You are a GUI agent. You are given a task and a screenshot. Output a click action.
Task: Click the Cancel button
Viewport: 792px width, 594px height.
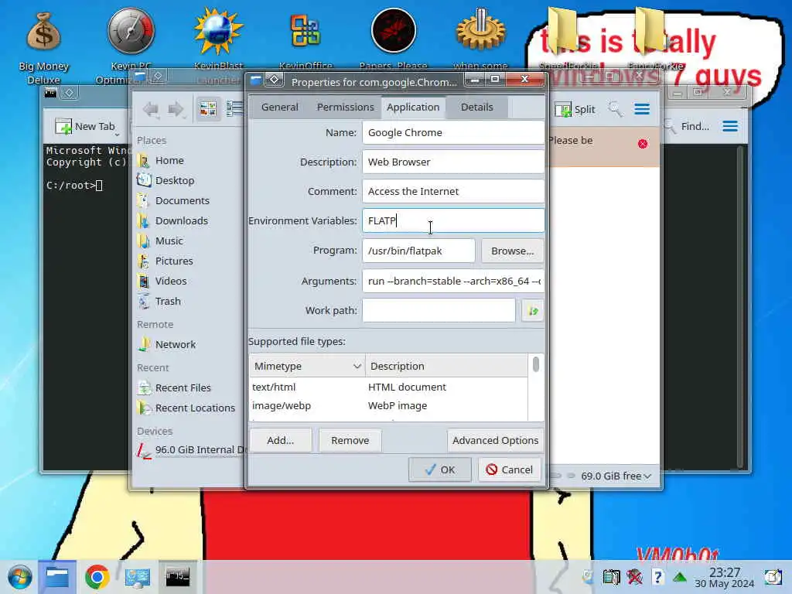[510, 469]
